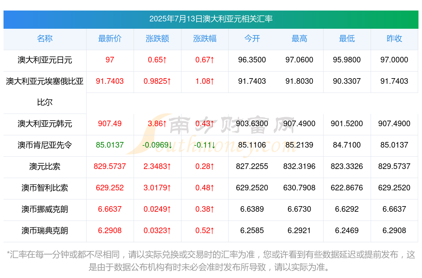Click high value 6.2921
The image size is (422, 278).
[x=299, y=231]
